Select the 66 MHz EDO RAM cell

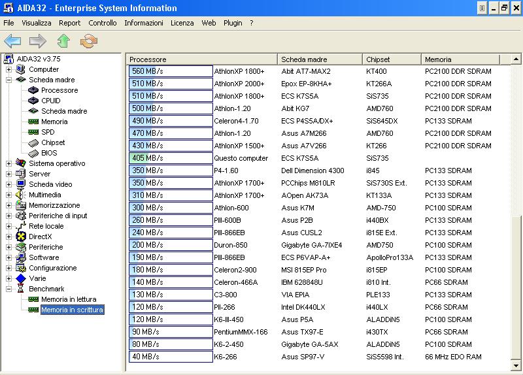pyautogui.click(x=453, y=357)
